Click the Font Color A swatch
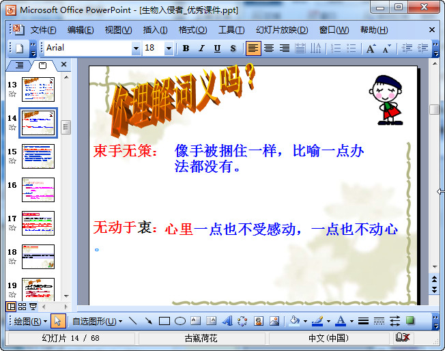Image resolution: width=445 pixels, height=351 pixels. (x=340, y=321)
